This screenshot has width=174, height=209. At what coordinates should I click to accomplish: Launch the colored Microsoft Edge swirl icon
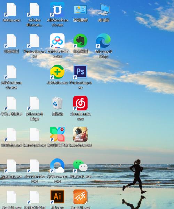[x=103, y=41]
